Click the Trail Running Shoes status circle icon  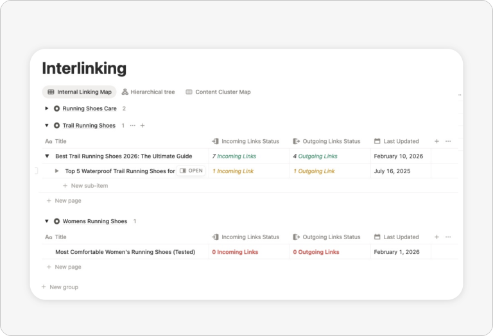click(x=56, y=125)
